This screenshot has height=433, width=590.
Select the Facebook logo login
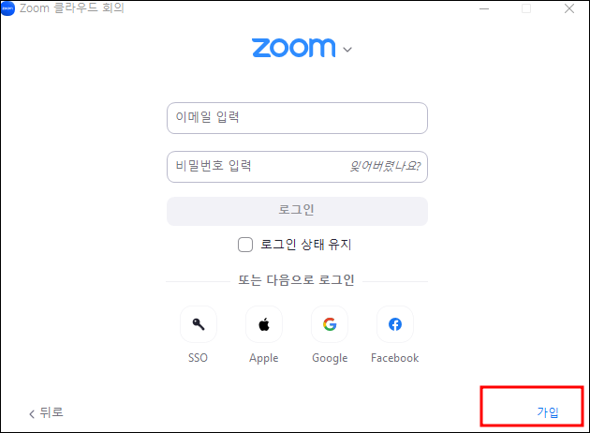(395, 324)
